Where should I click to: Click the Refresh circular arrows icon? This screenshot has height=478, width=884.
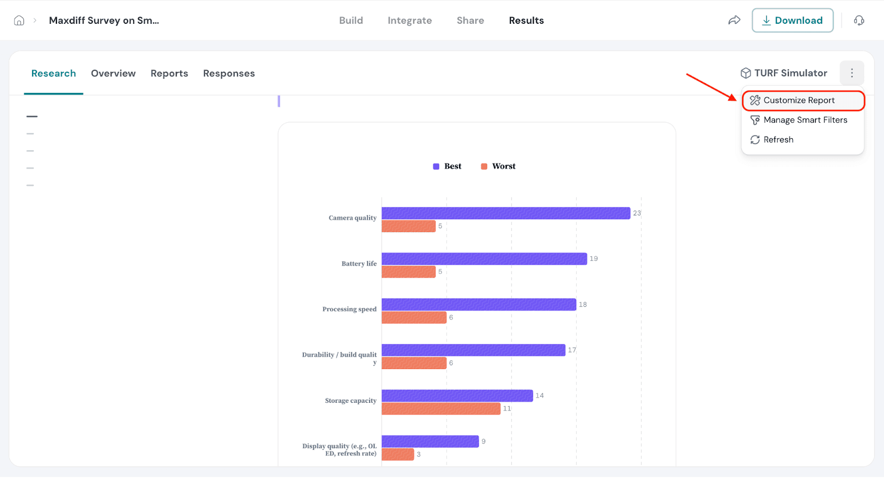[755, 140]
